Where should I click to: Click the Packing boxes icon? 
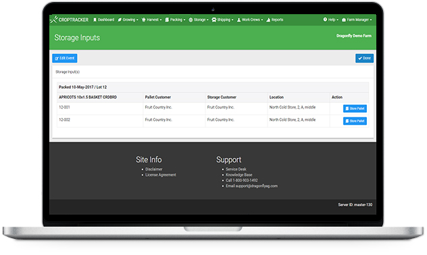[167, 20]
